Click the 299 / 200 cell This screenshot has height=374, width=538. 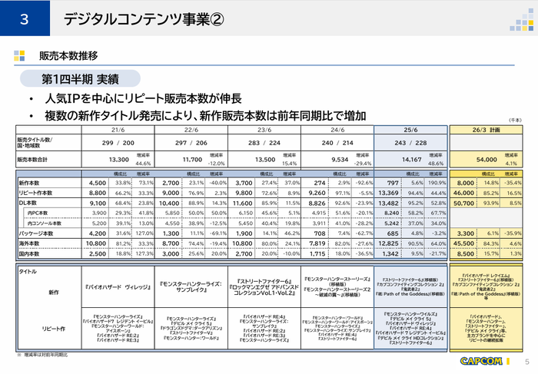pyautogui.click(x=118, y=143)
